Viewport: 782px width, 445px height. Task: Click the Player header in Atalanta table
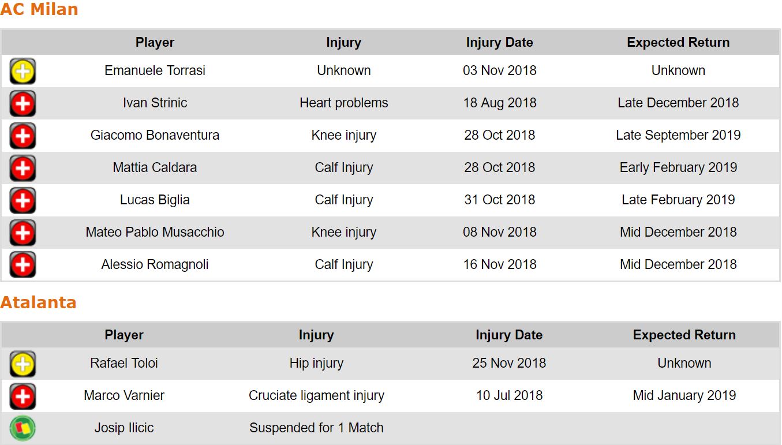tap(124, 335)
